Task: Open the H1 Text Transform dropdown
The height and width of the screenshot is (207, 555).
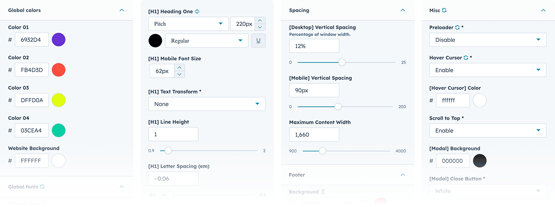Action: [x=207, y=104]
